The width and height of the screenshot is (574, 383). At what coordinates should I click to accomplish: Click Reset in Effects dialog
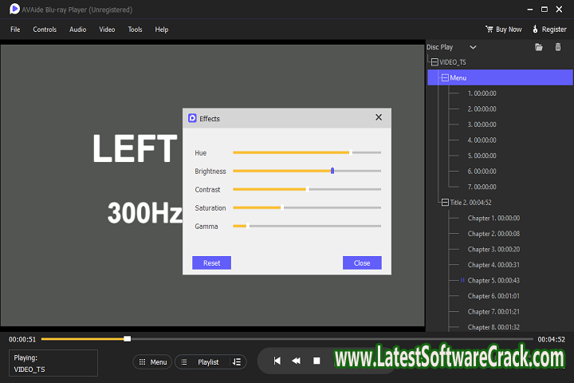211,263
